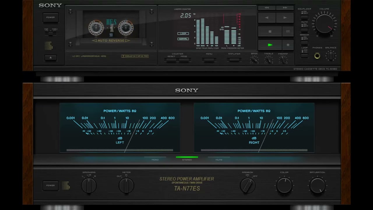The width and height of the screenshot is (373, 210).
Task: Rewind the tape
Action: [x=267, y=8]
